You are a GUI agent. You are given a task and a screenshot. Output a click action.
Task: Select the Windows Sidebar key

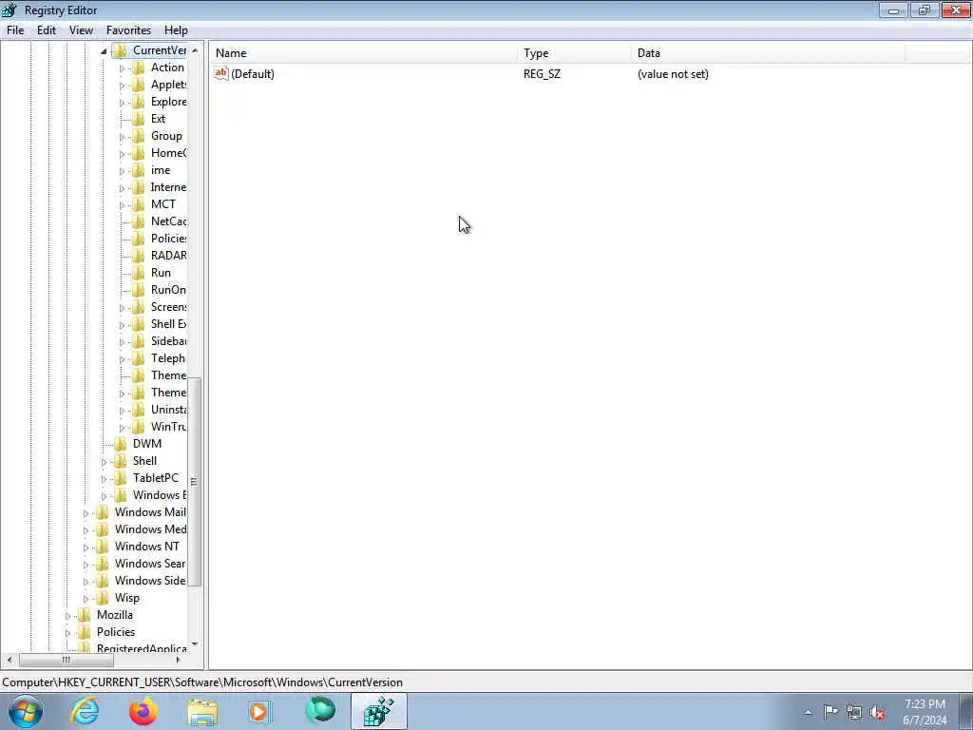pyautogui.click(x=150, y=581)
